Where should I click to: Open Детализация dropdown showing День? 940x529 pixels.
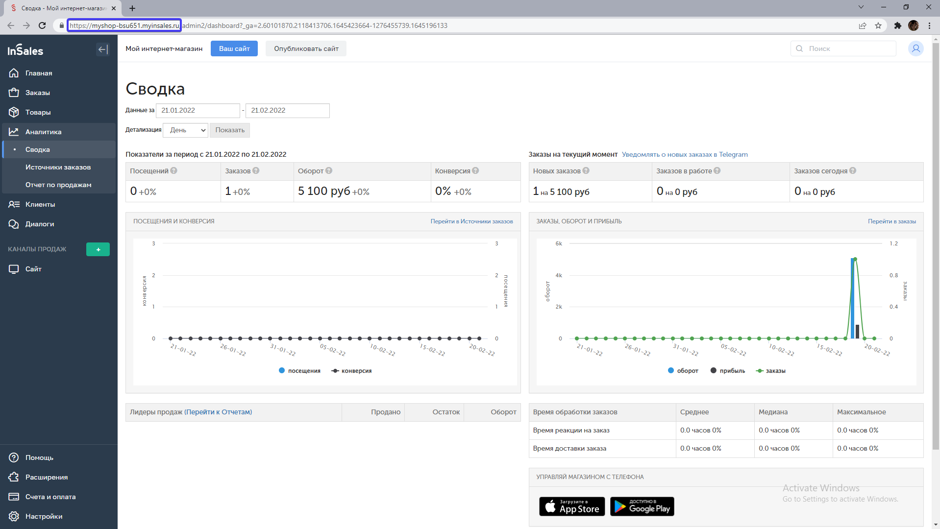click(186, 130)
